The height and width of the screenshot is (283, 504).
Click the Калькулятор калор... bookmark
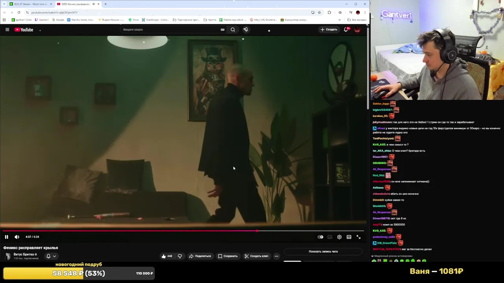(x=294, y=20)
